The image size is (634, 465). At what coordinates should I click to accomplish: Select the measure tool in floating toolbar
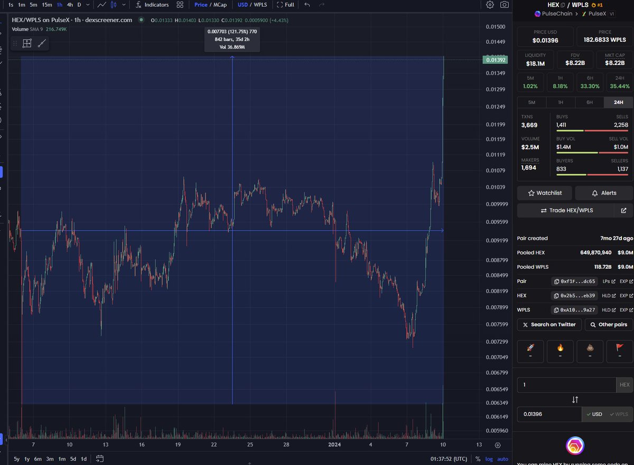(27, 44)
